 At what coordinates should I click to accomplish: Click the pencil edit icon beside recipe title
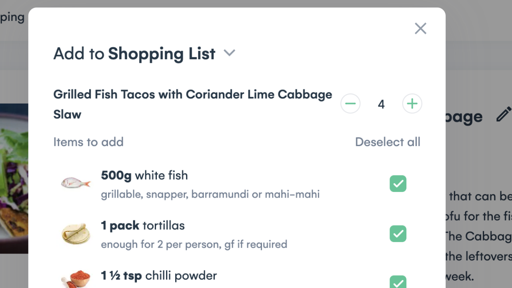tap(503, 114)
